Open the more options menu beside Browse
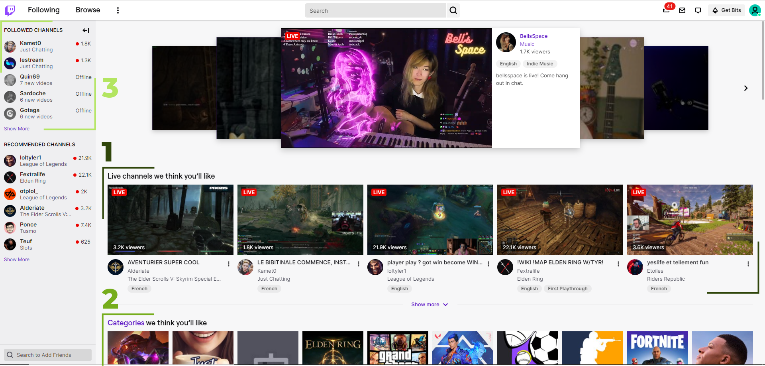765x366 pixels. coord(118,10)
